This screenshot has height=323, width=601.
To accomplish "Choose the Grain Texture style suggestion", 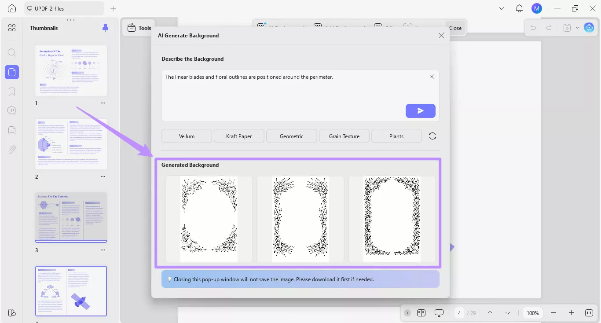I will (x=344, y=136).
